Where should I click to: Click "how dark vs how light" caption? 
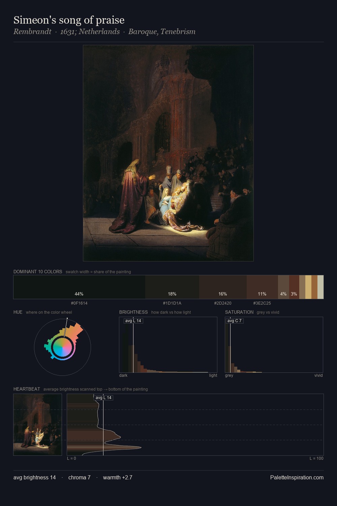pyautogui.click(x=171, y=312)
